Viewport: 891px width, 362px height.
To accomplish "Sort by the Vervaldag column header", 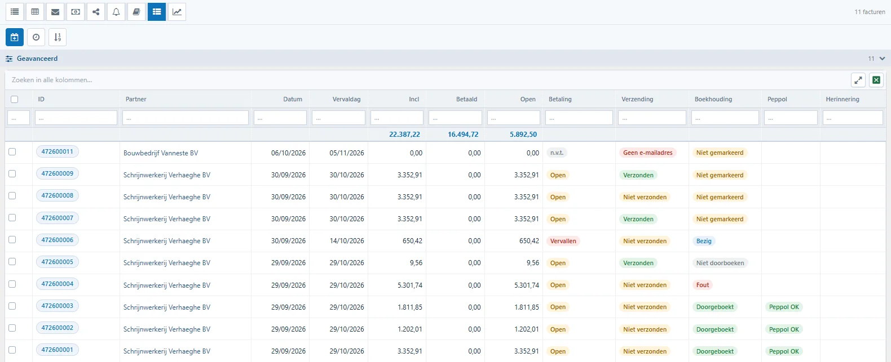I will coord(346,99).
